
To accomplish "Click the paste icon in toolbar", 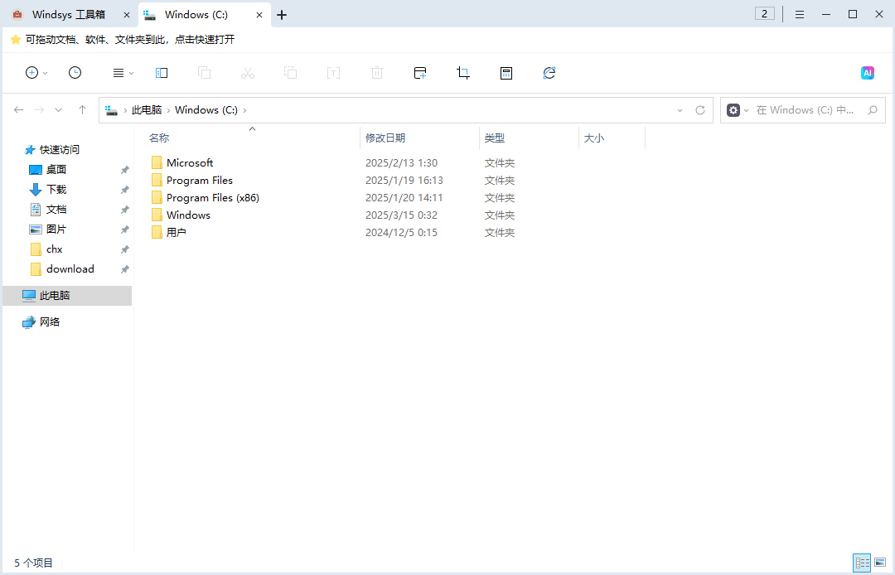I will 291,73.
